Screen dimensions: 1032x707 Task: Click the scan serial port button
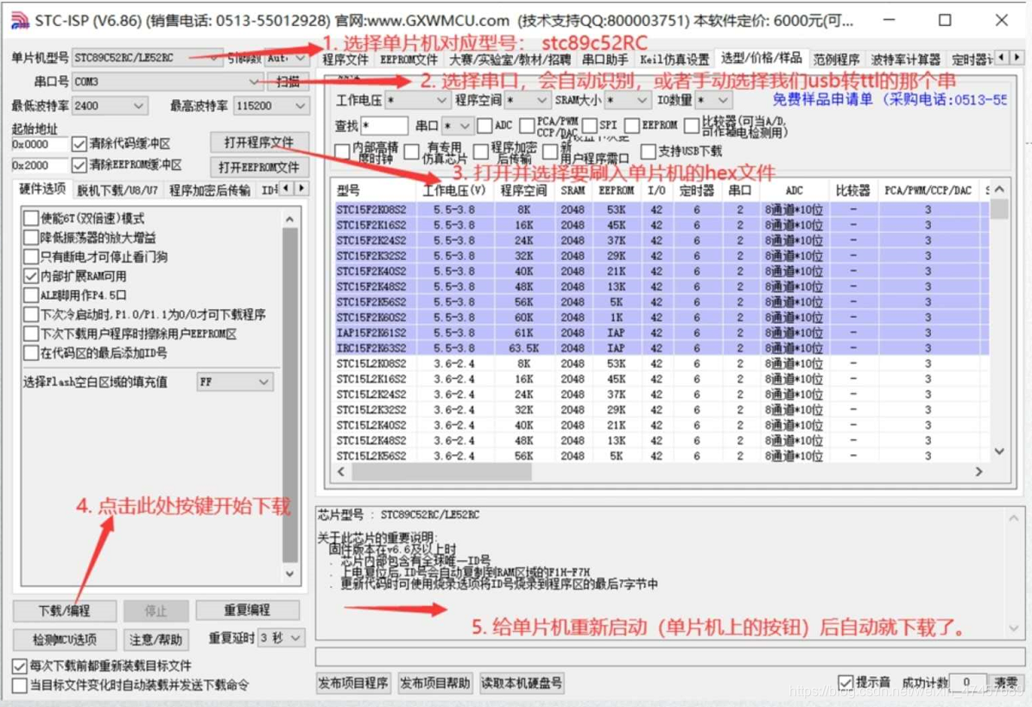pyautogui.click(x=288, y=81)
